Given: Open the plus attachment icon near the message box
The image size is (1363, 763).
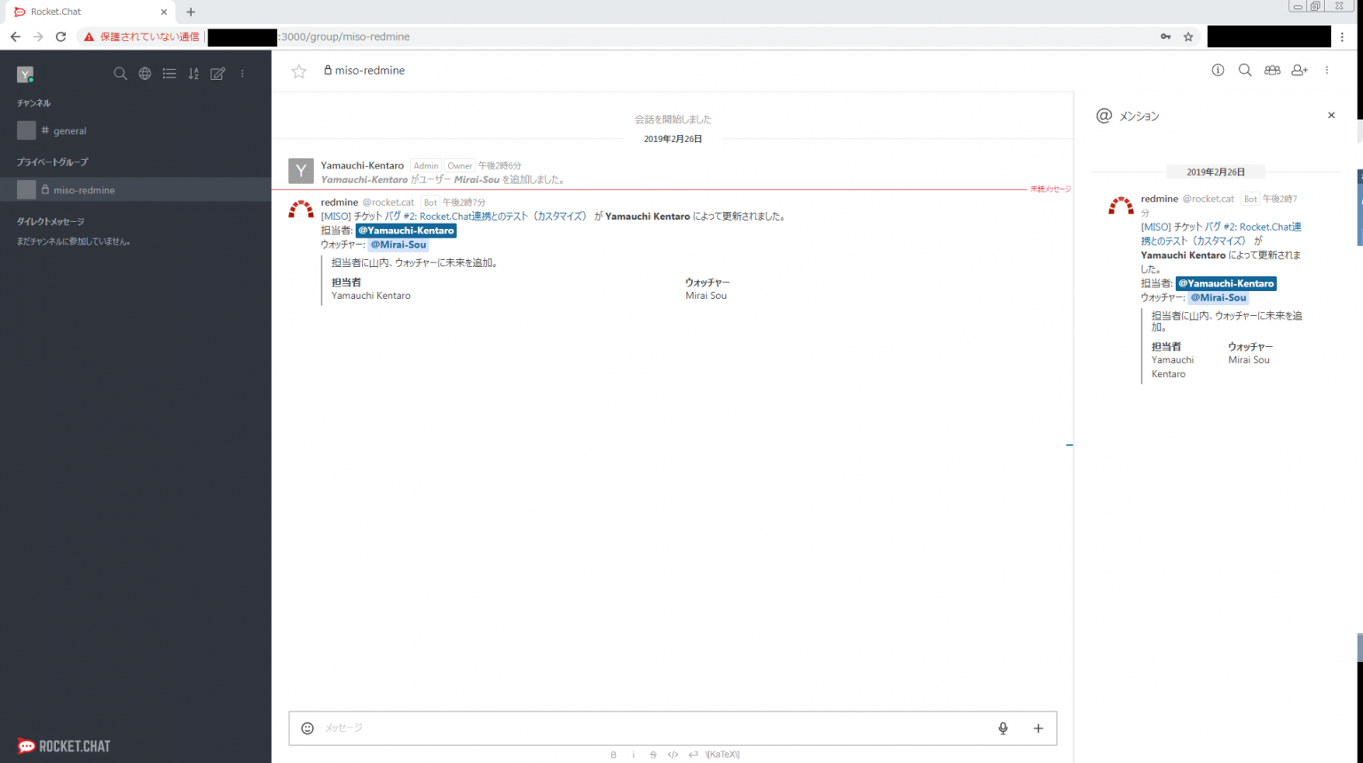Looking at the screenshot, I should tap(1037, 728).
